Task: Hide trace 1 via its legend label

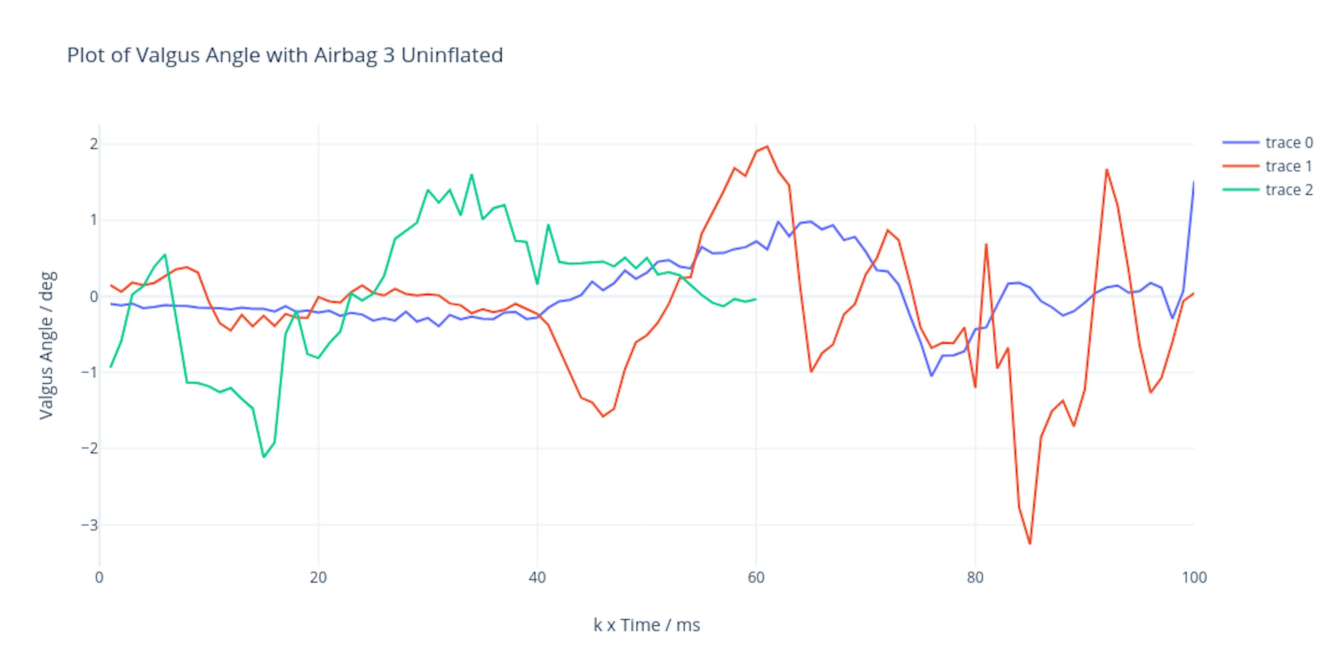Action: (1289, 166)
